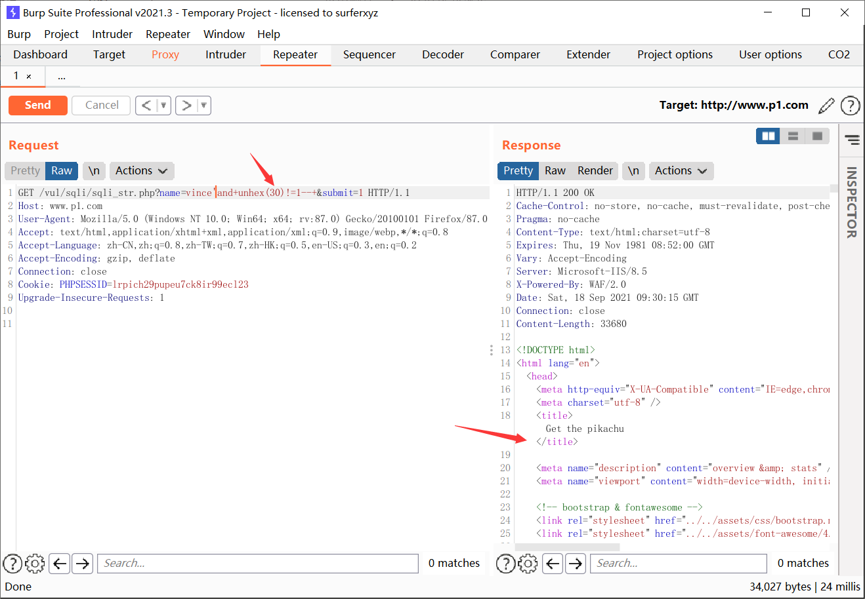Viewport: 865px width, 599px height.
Task: Switch to tabbed combined layout
Action: [x=818, y=136]
